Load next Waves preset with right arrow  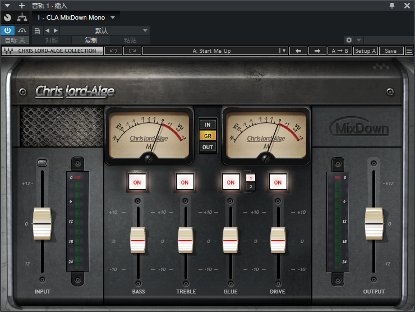pos(317,51)
